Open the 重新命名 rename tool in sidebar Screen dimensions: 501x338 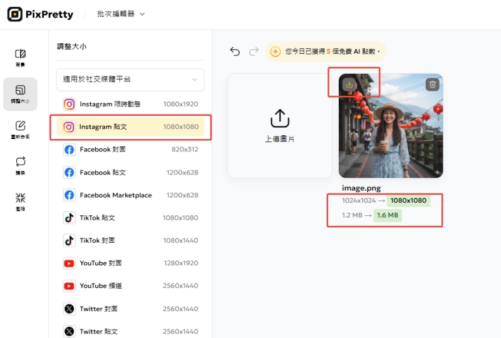coord(20,130)
